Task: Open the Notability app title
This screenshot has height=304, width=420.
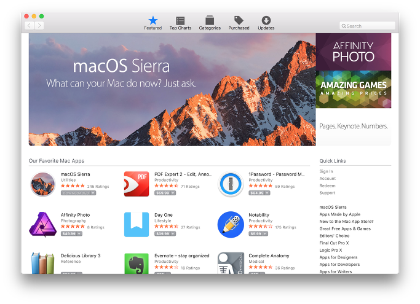Action: coord(259,215)
